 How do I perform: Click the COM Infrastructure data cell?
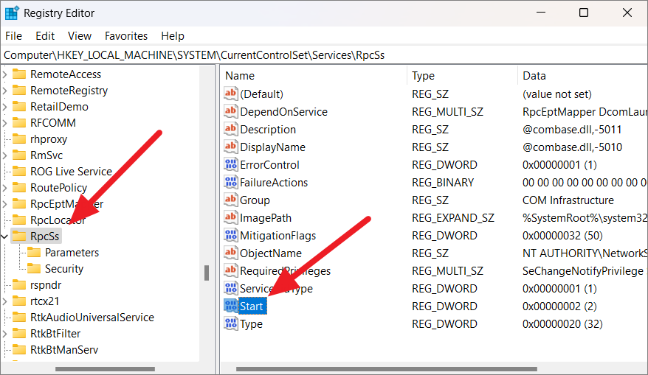[568, 200]
